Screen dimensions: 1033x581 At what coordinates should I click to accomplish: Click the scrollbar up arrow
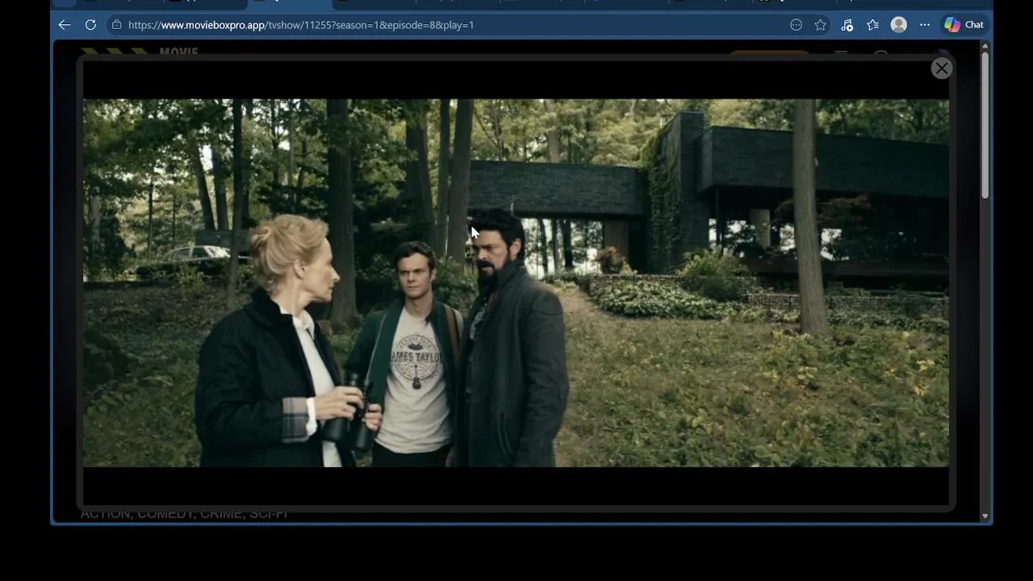tap(985, 46)
